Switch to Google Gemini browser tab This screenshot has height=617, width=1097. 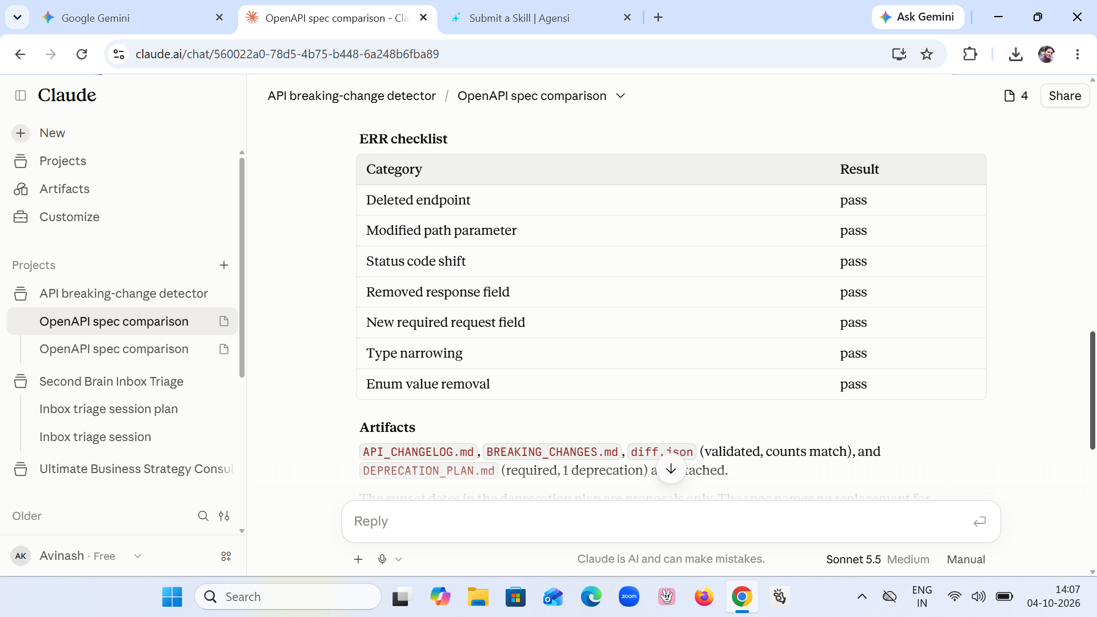(x=133, y=18)
